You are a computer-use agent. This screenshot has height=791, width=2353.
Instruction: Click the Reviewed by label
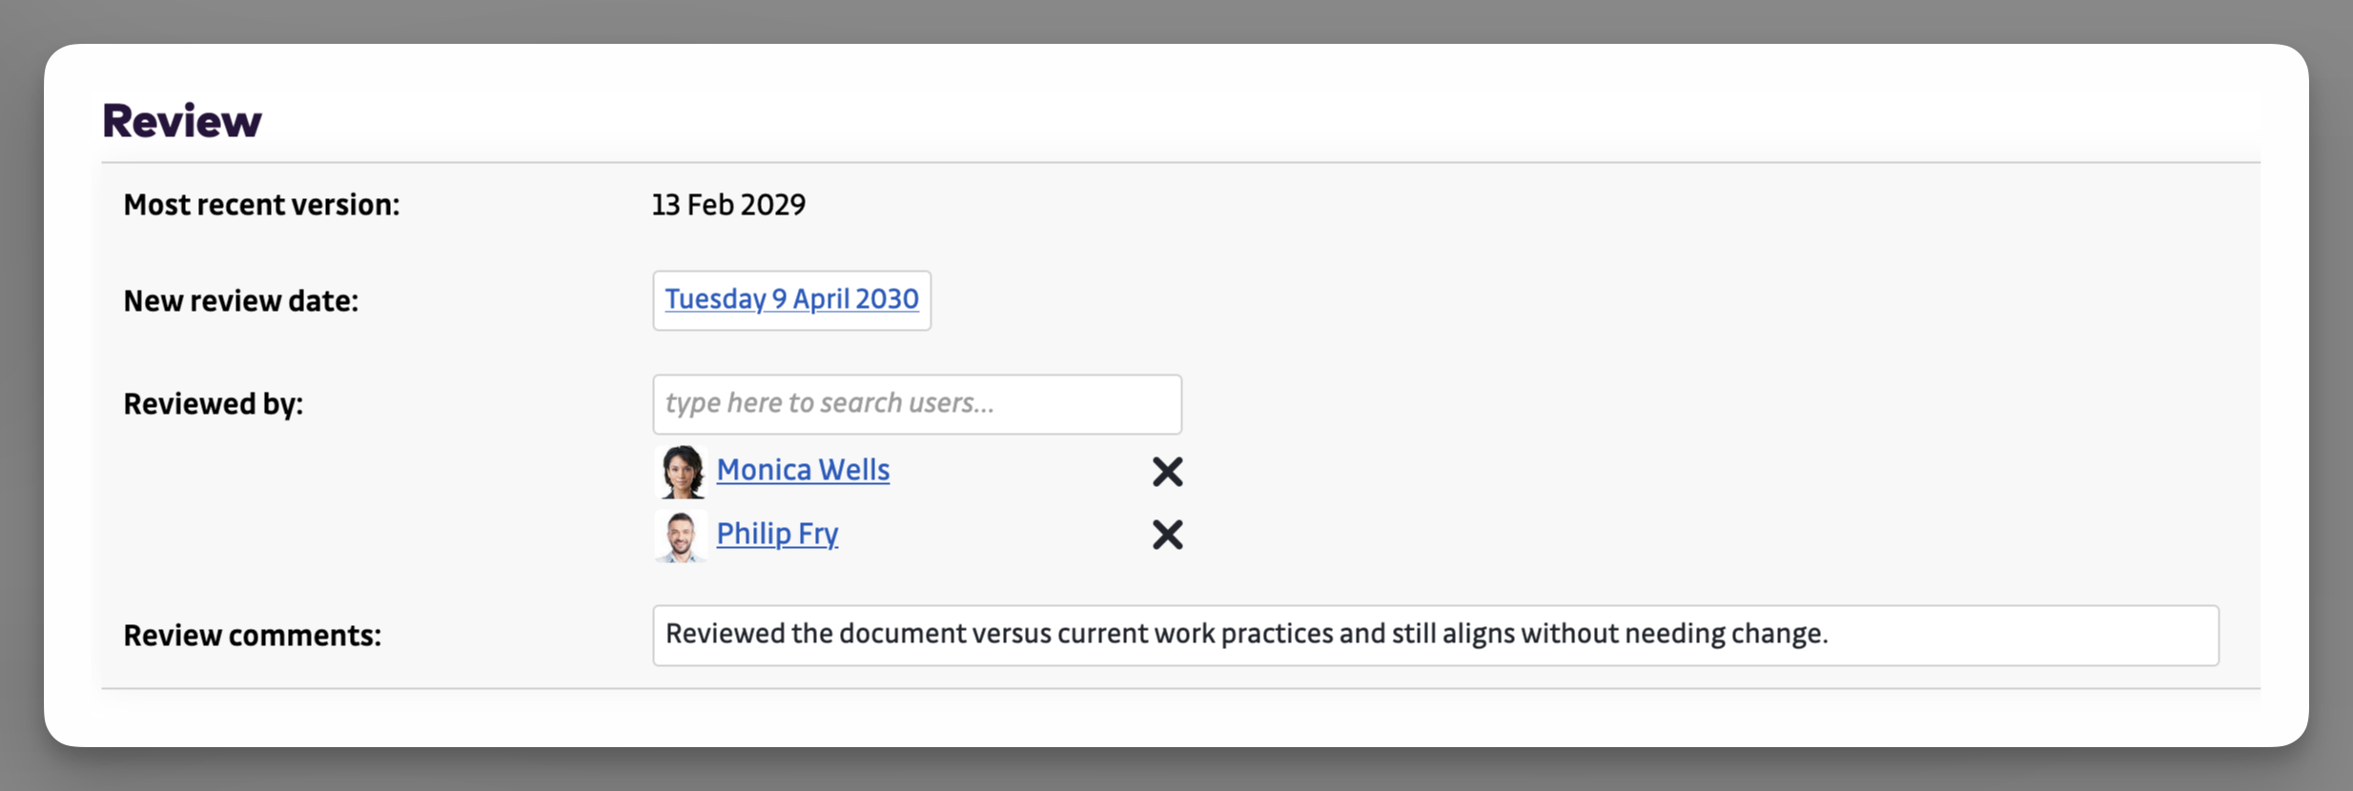tap(214, 403)
